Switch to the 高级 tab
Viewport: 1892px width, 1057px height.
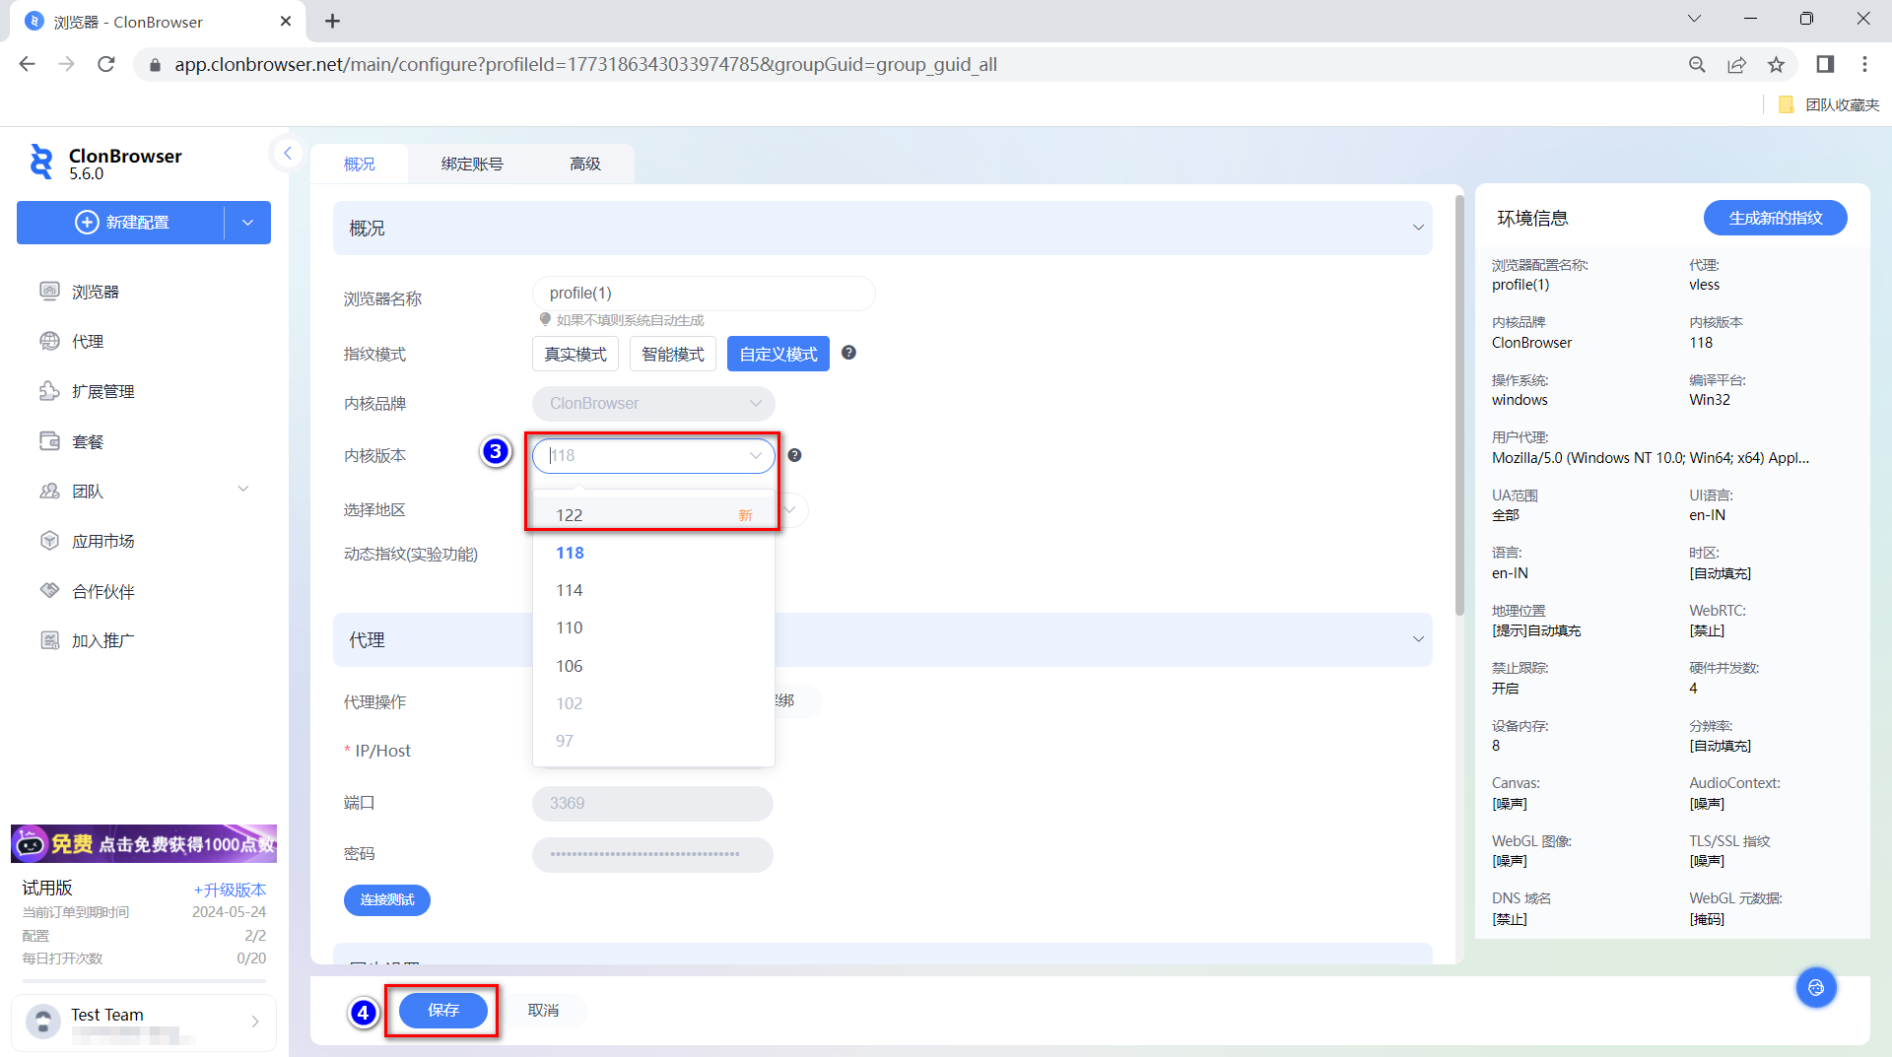(x=584, y=164)
